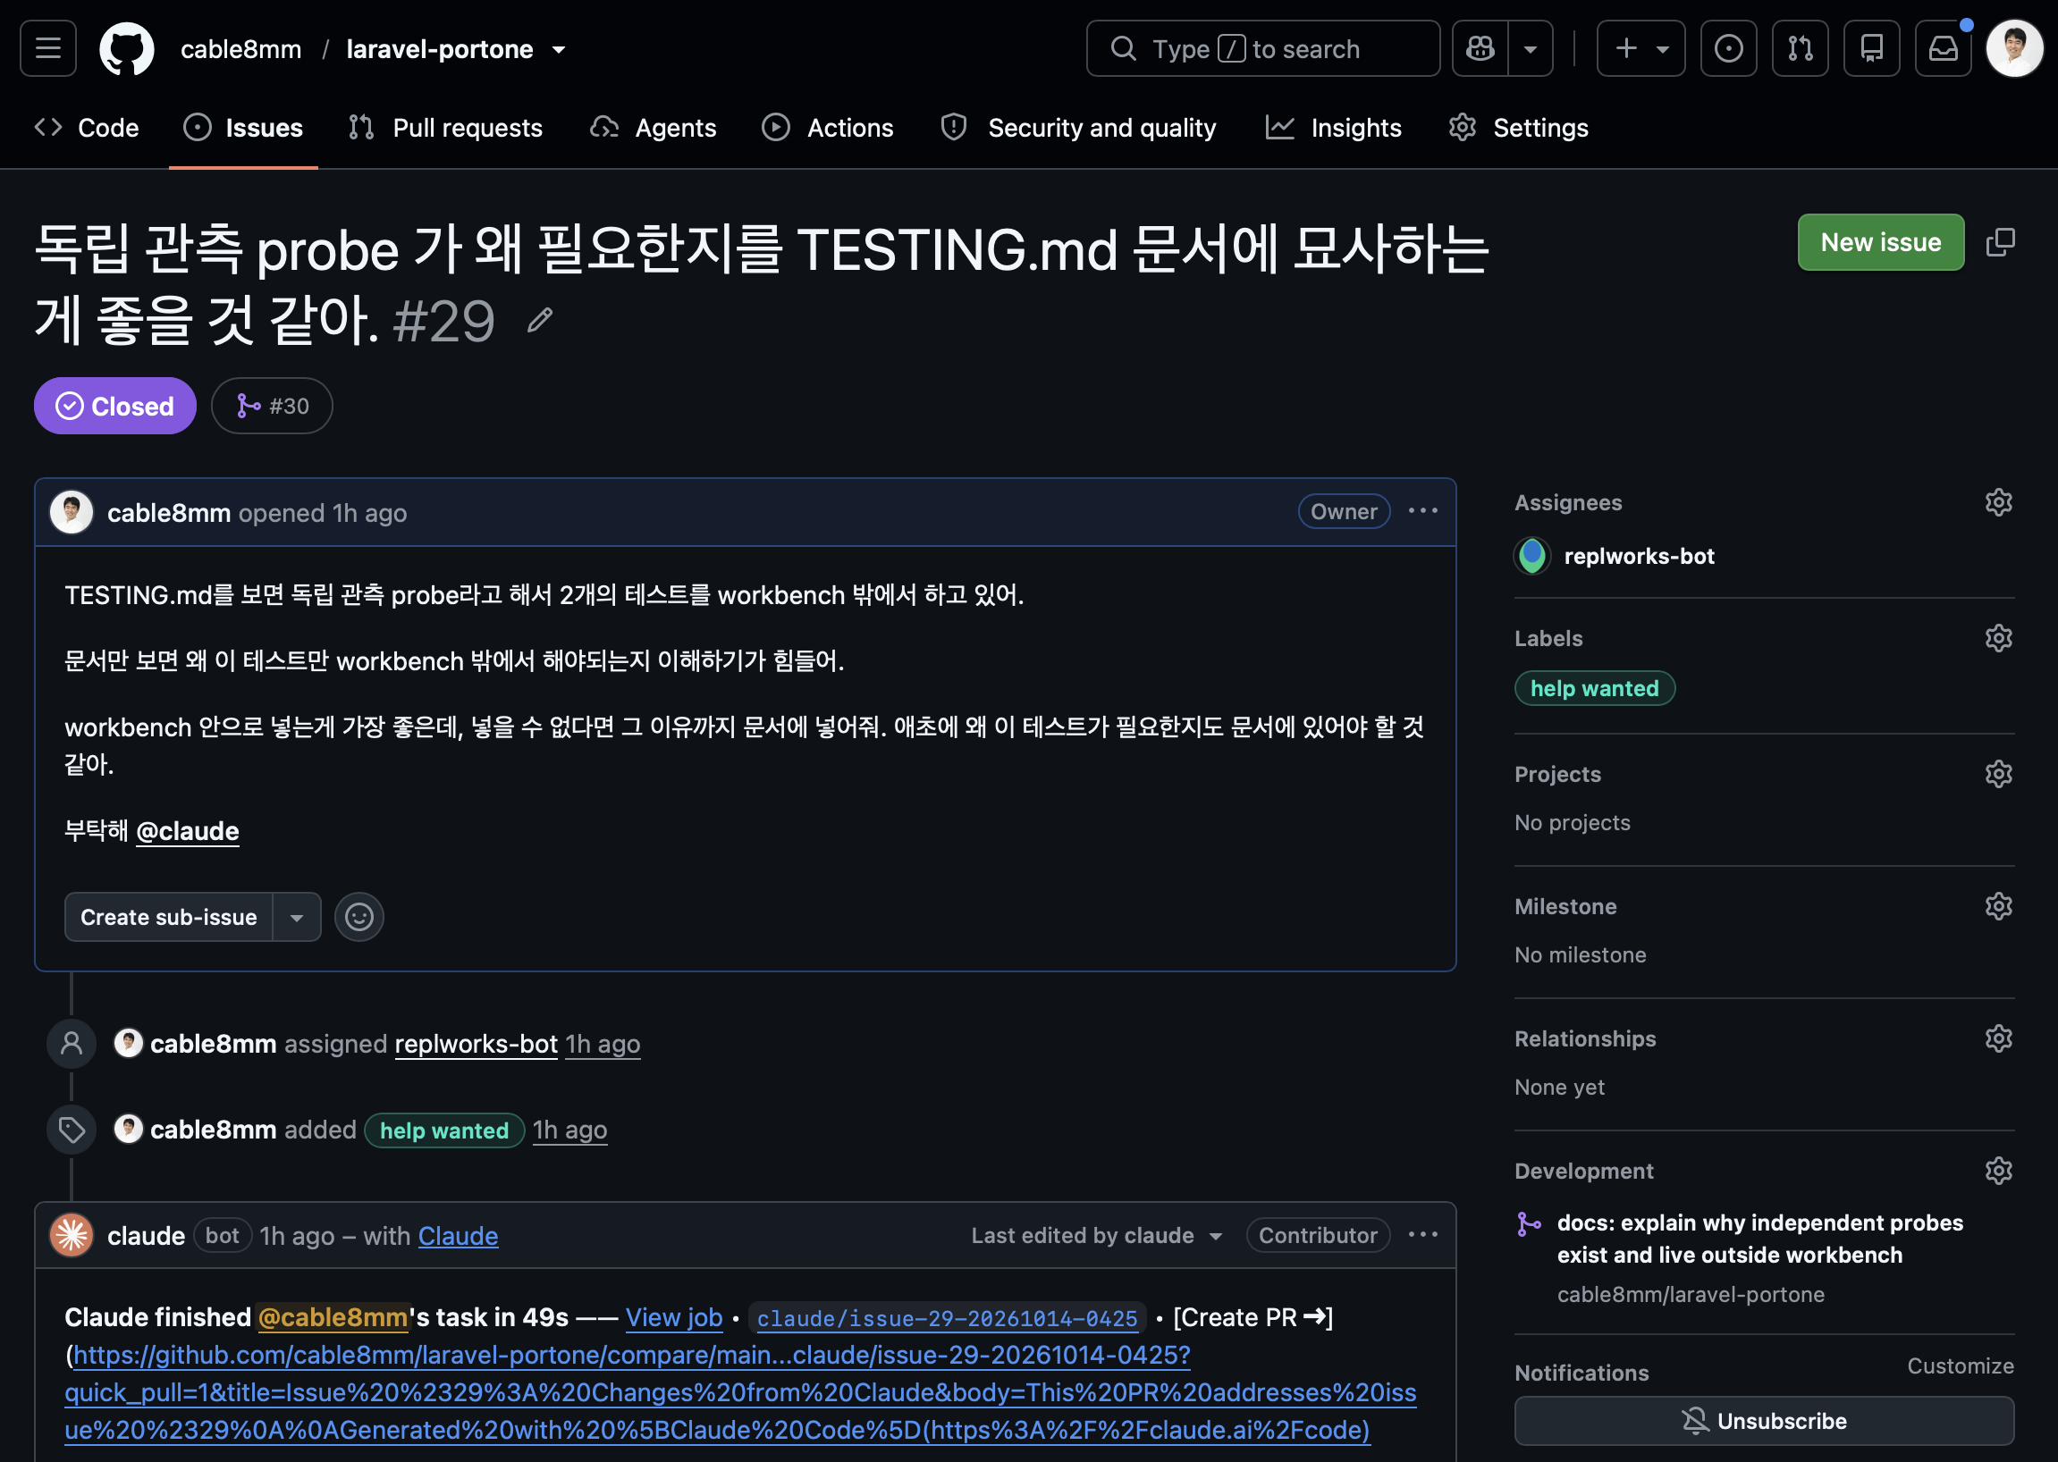Open user profile avatar menu
The image size is (2058, 1462).
pos(2015,48)
